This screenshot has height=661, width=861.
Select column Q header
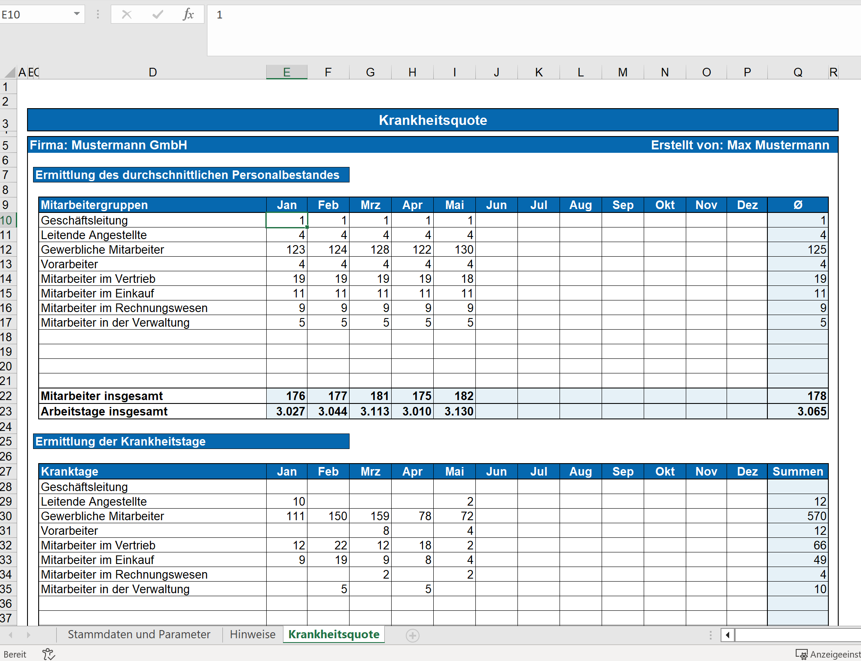click(x=798, y=72)
